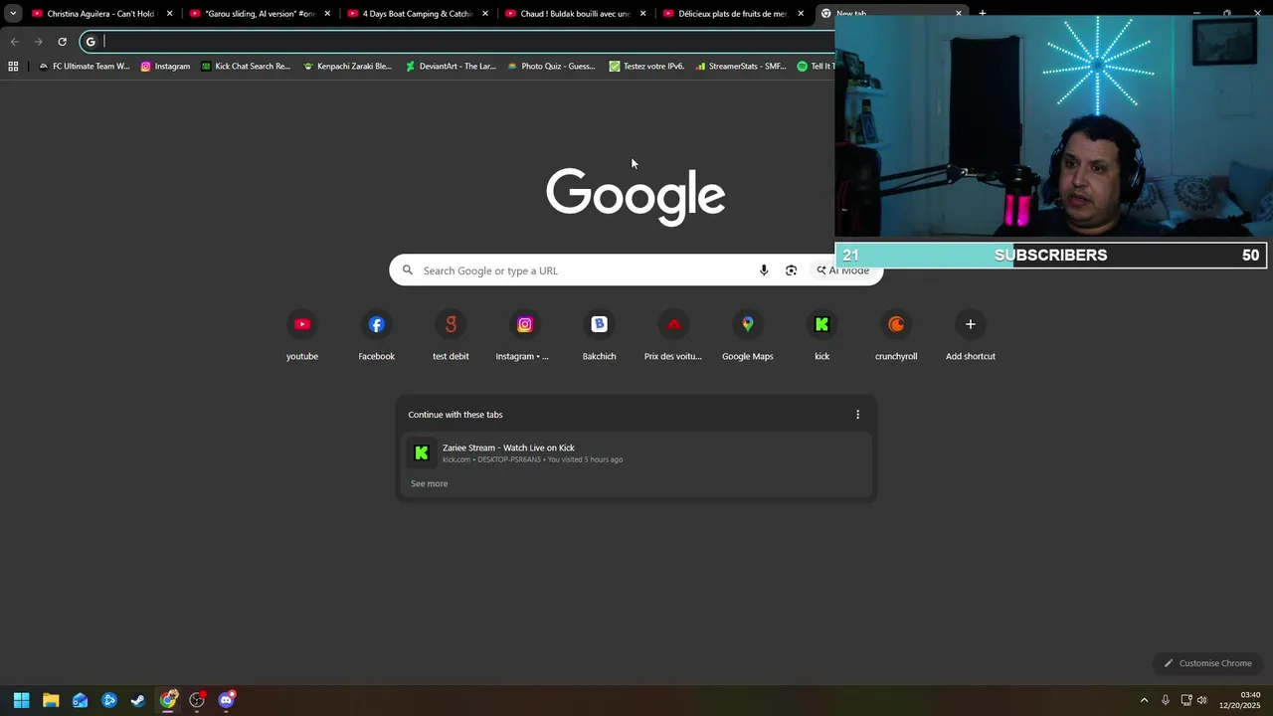This screenshot has height=716, width=1273.
Task: Go back to previous page
Action: point(15,42)
